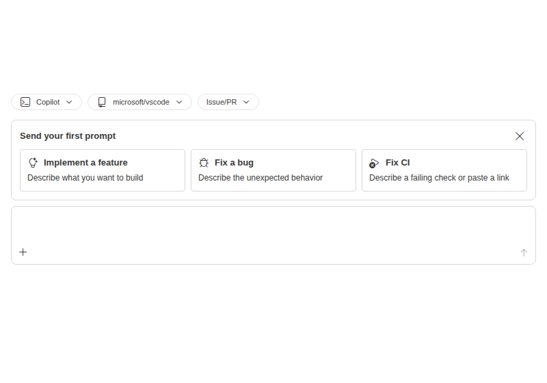Image resolution: width=547 pixels, height=383 pixels.
Task: Select the Implement a feature suggestion card
Action: pos(103,170)
